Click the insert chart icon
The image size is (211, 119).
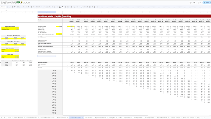90,7
